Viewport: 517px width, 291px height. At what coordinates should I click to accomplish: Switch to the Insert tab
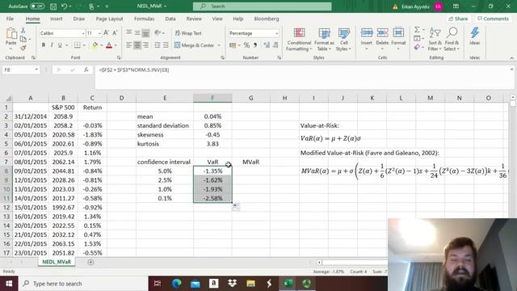click(57, 19)
